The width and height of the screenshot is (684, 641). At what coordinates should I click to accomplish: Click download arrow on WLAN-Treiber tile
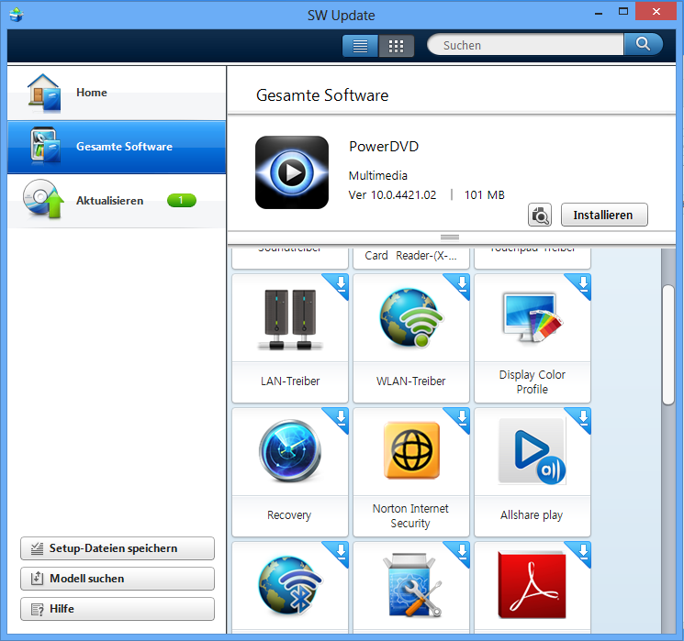[462, 283]
